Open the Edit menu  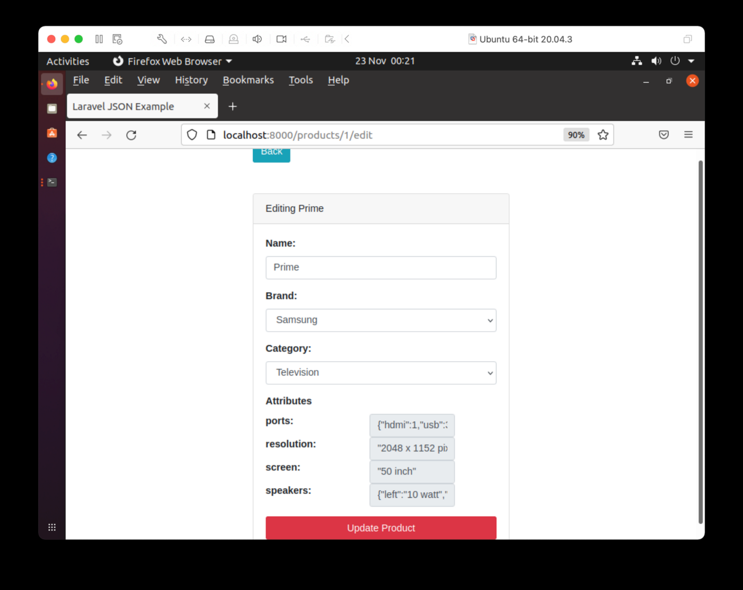point(113,80)
